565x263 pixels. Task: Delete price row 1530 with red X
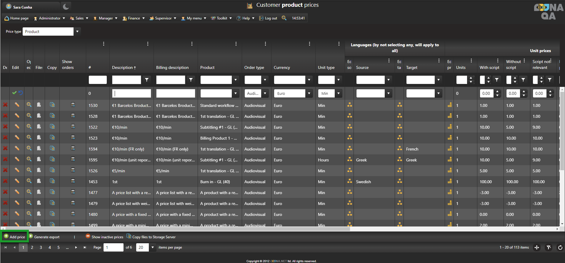[x=5, y=105]
